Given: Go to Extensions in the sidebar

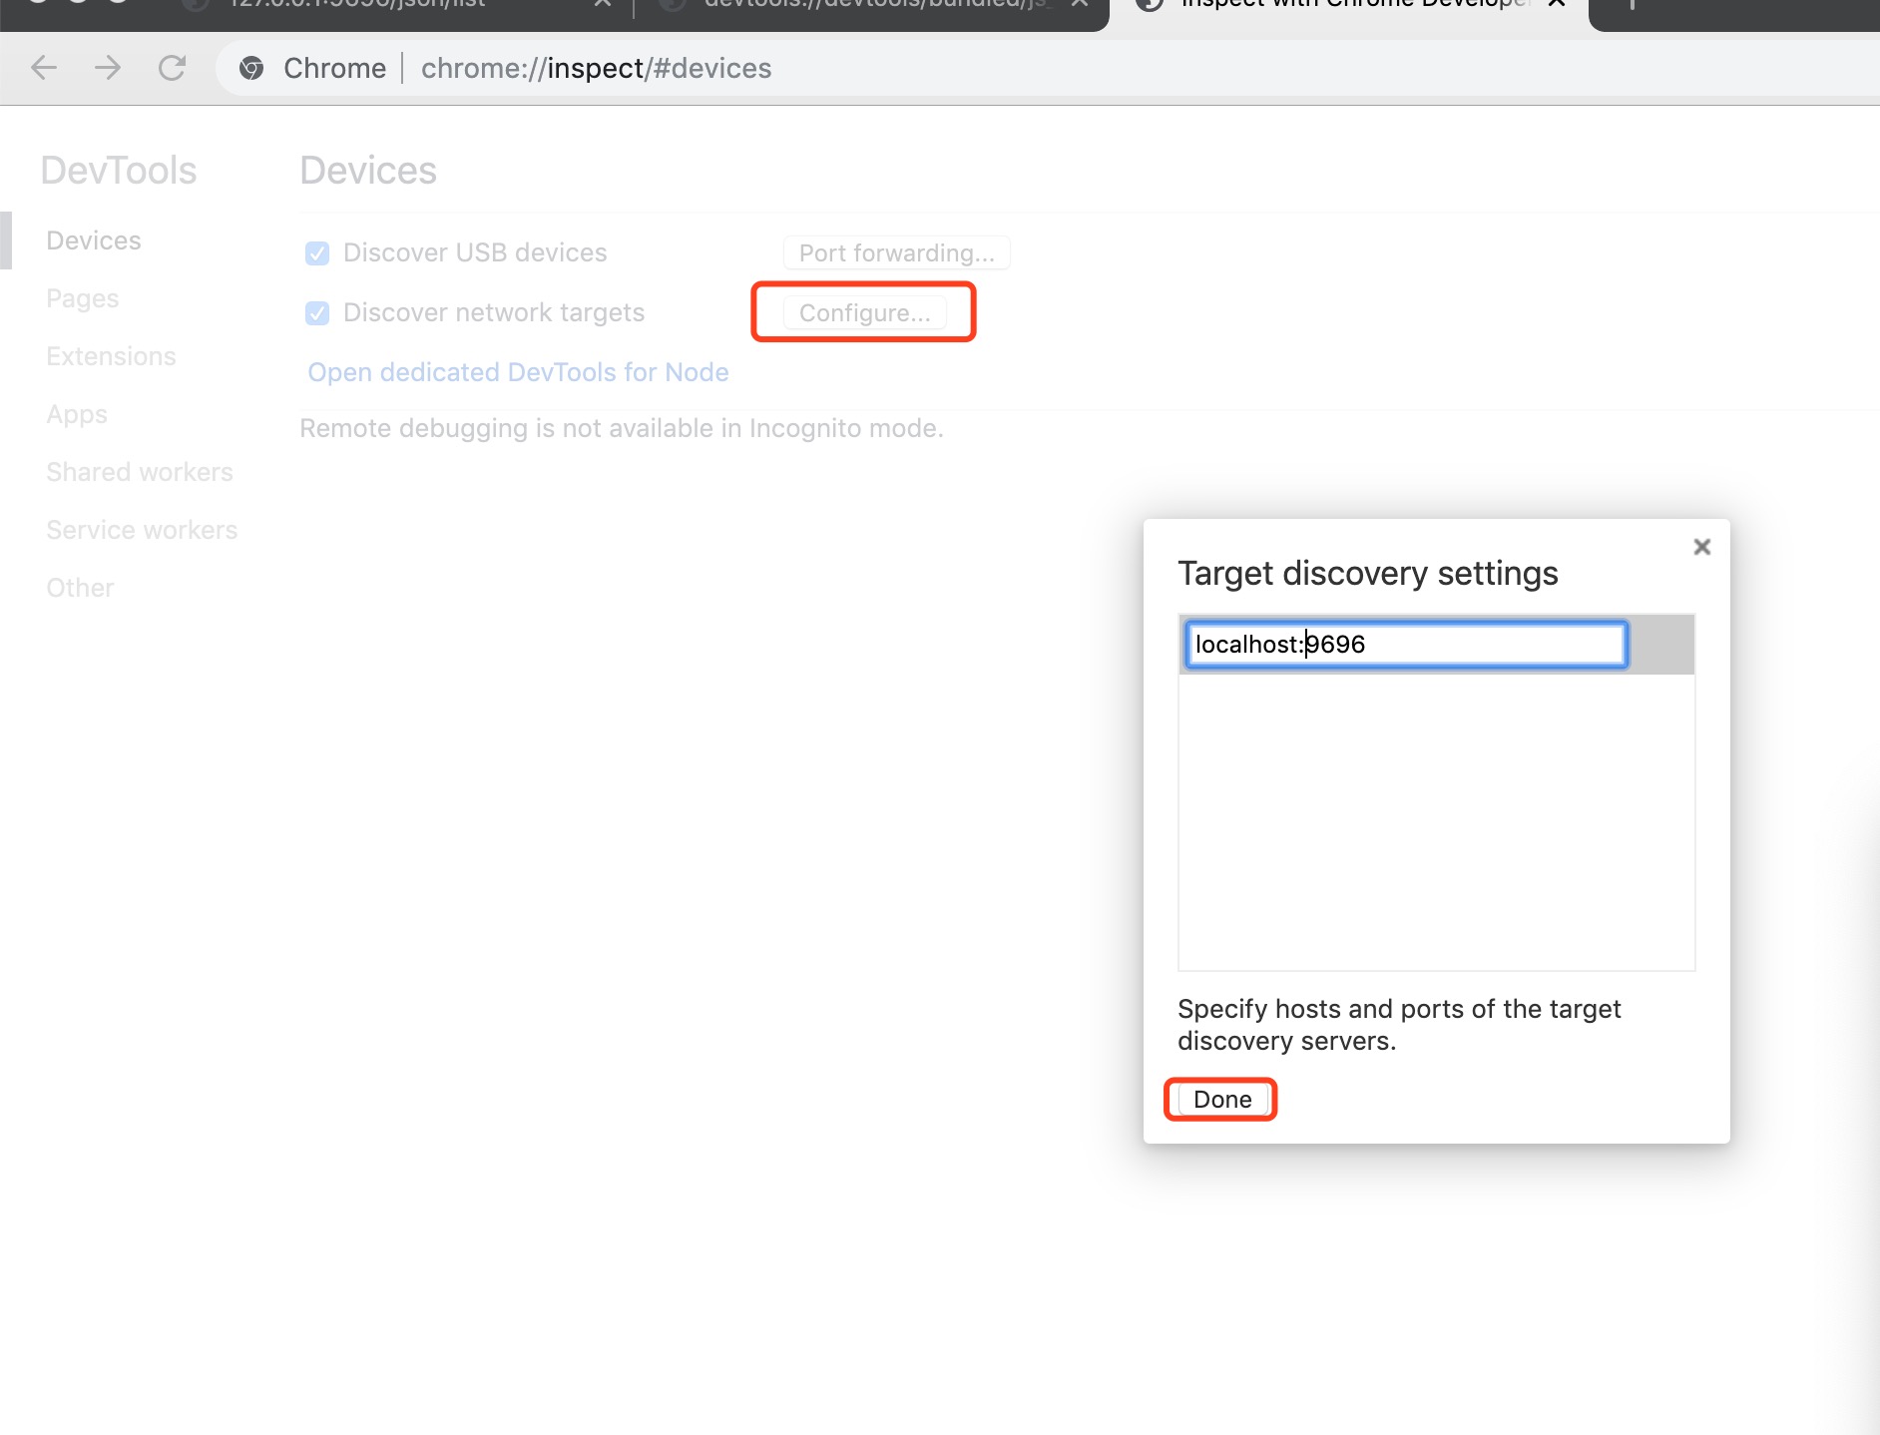Looking at the screenshot, I should pyautogui.click(x=111, y=356).
